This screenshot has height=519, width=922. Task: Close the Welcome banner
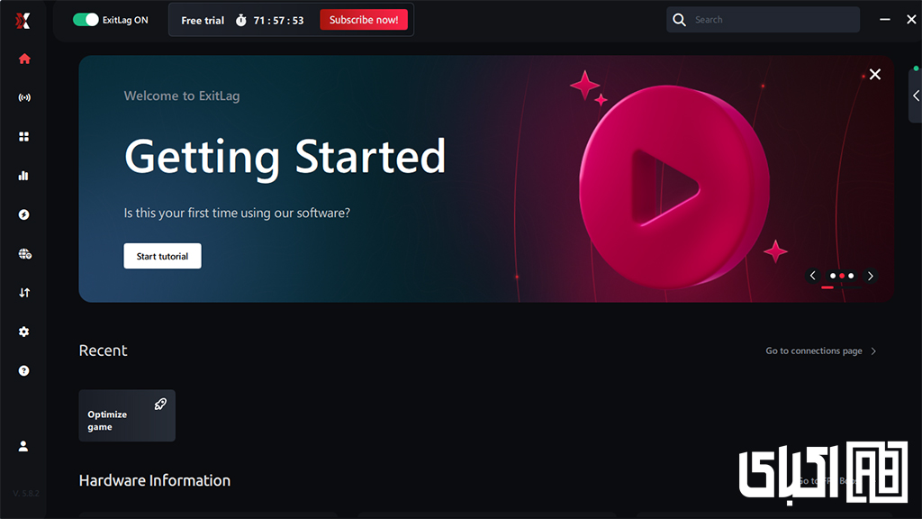click(x=875, y=74)
